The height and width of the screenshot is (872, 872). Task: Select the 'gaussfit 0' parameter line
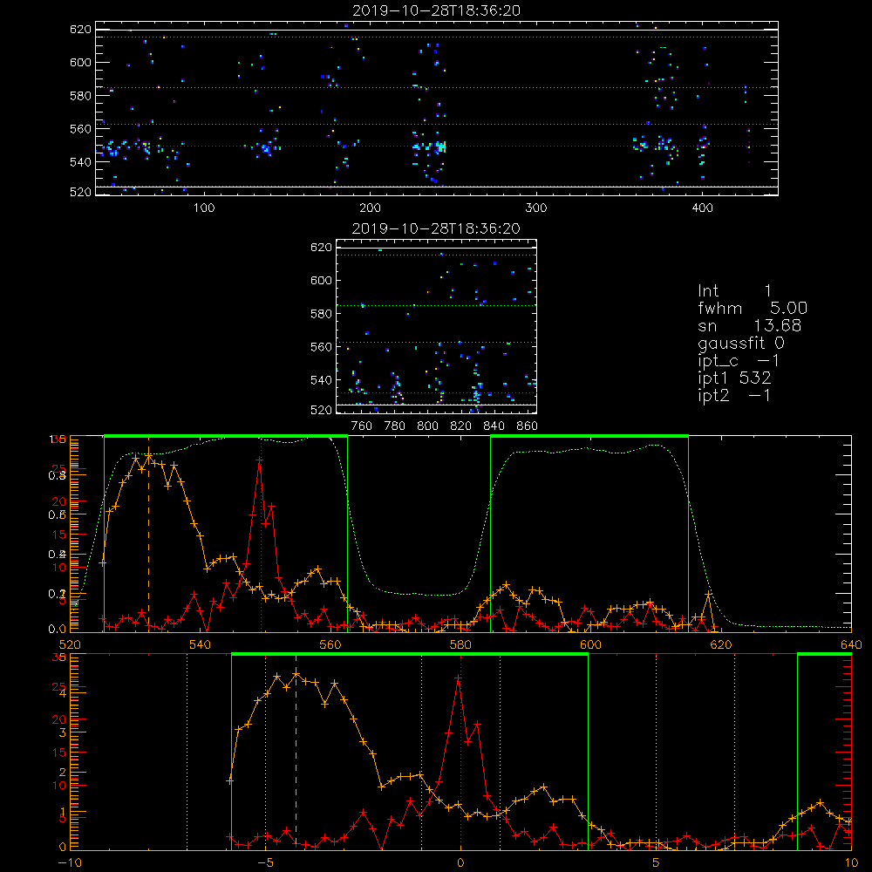pos(741,343)
